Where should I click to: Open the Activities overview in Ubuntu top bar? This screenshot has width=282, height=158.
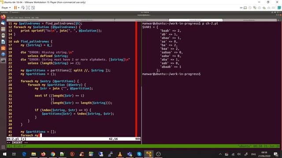pos(4,12)
